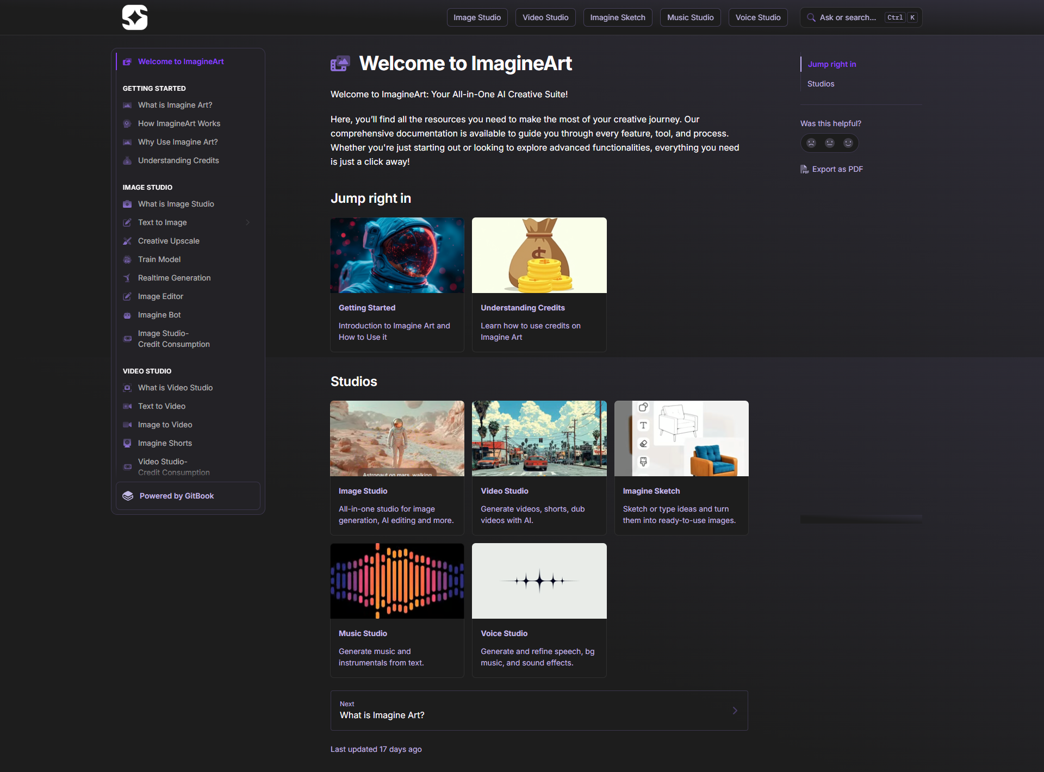Viewport: 1044px width, 772px height.
Task: Click robot icon beside Imagine Bot
Action: coord(127,315)
